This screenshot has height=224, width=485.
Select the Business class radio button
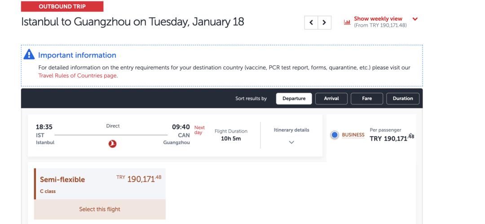click(334, 135)
